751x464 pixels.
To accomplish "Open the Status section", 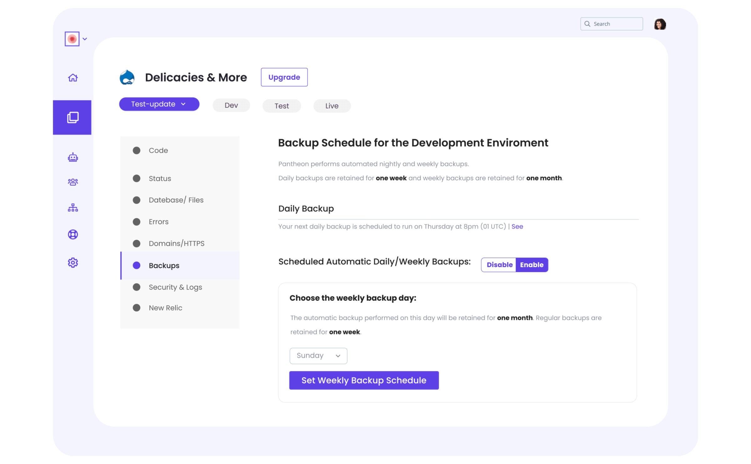I will 180,178.
